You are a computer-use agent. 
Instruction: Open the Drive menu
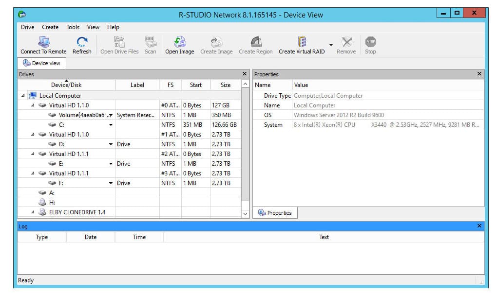[27, 27]
